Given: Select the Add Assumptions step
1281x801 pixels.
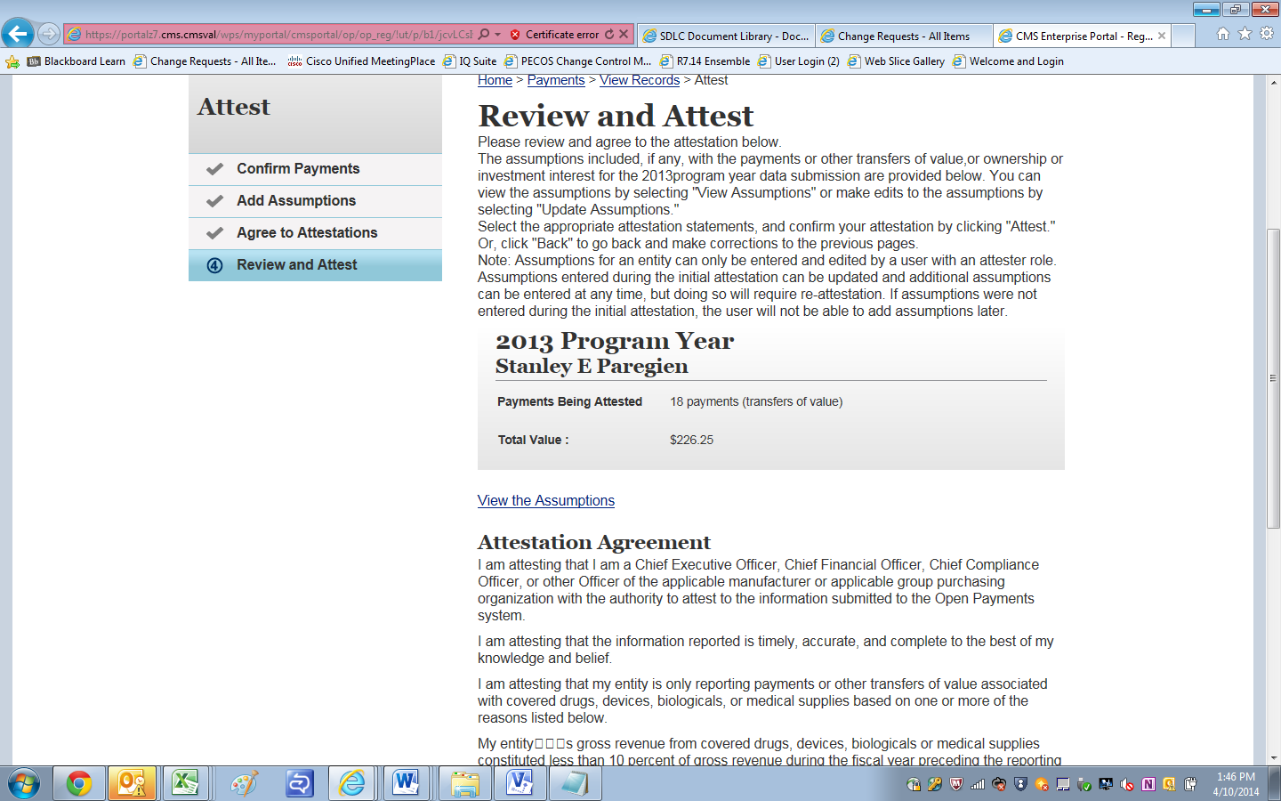Looking at the screenshot, I should [315, 201].
